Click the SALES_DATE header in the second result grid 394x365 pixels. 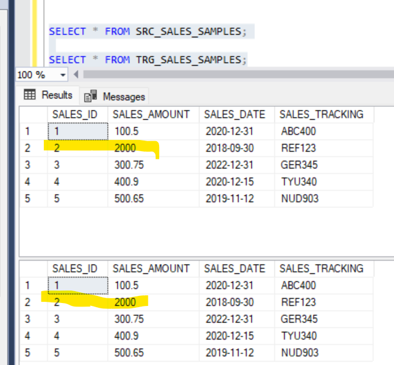tap(235, 269)
